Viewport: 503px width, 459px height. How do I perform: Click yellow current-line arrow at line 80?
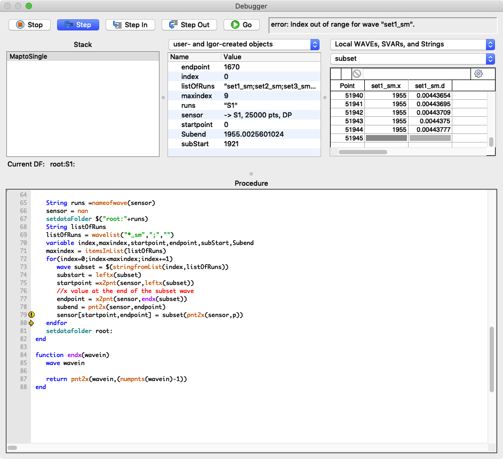[x=31, y=323]
